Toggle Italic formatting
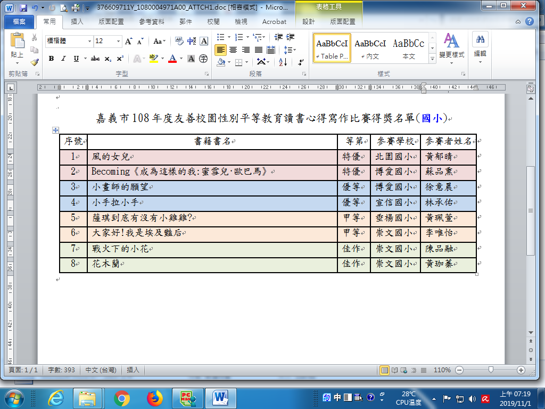The width and height of the screenshot is (545, 409). (63, 59)
